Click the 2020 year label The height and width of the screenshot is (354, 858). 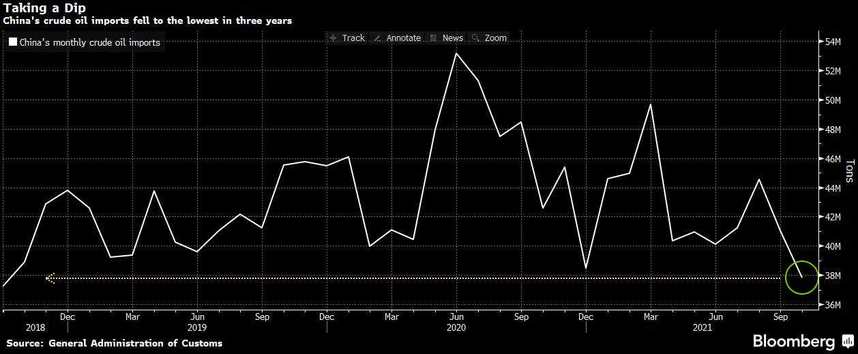tap(456, 327)
